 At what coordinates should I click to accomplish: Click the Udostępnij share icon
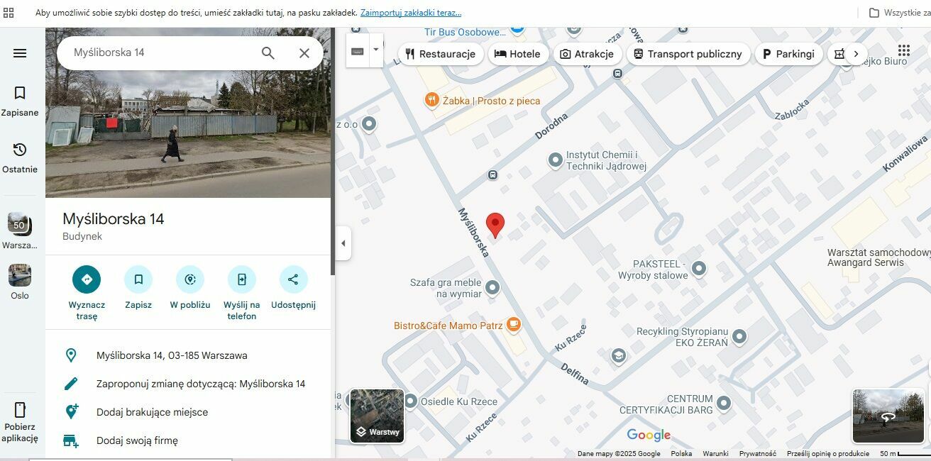[x=293, y=279]
